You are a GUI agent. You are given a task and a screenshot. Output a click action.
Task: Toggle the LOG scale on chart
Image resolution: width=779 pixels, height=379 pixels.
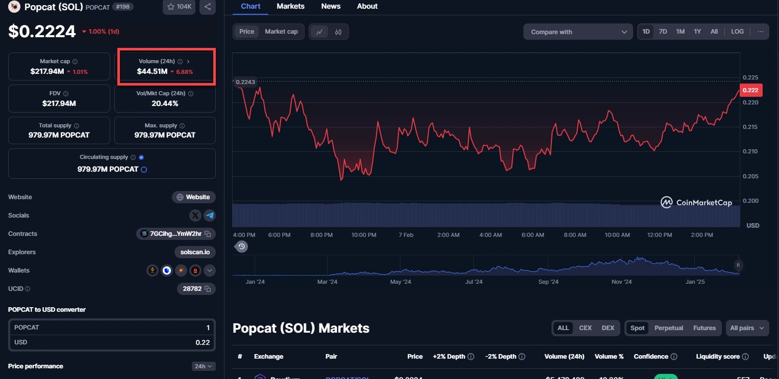coord(737,32)
